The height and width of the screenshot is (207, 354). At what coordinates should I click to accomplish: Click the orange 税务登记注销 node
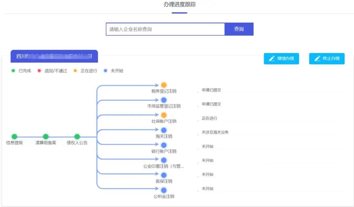click(x=164, y=85)
